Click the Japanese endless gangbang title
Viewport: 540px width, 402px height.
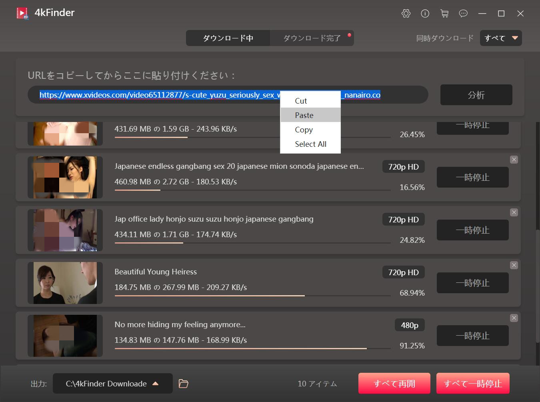[239, 166]
